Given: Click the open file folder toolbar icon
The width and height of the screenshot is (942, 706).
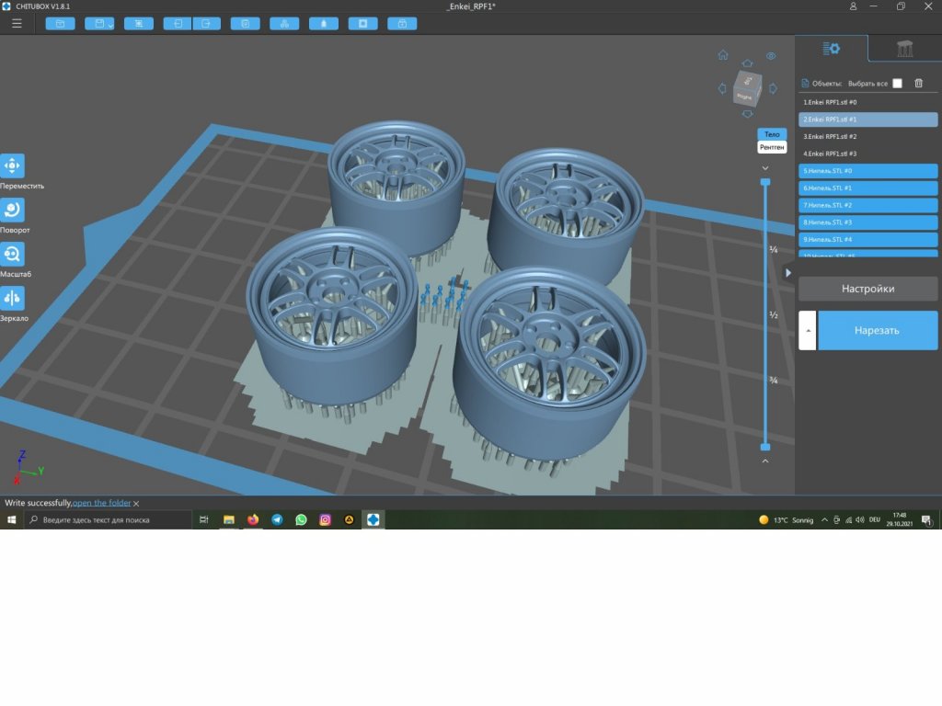Looking at the screenshot, I should (x=60, y=24).
